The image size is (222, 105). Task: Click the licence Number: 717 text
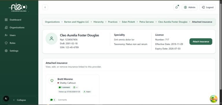[x=162, y=40]
